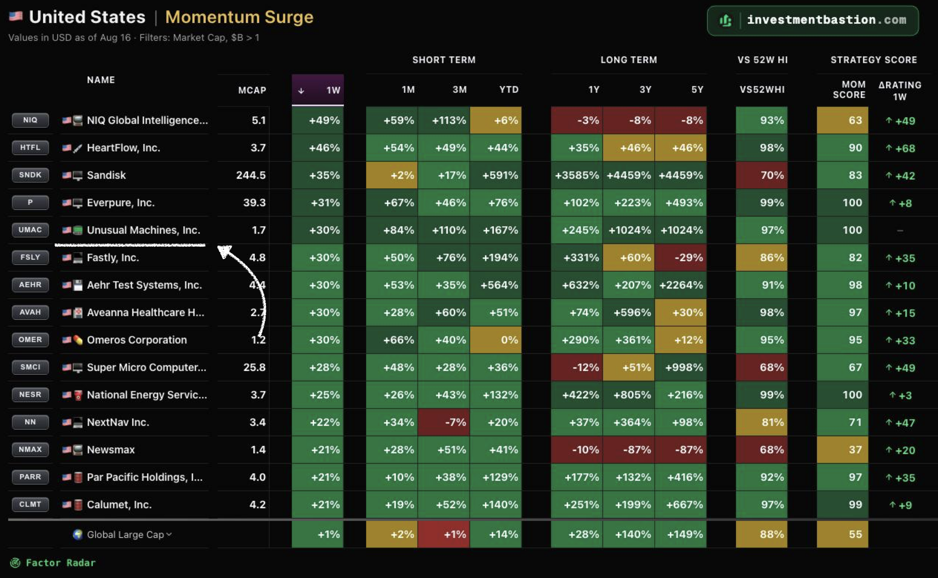Sort the table by MCAP column
Screen dimensions: 938x578
click(252, 90)
